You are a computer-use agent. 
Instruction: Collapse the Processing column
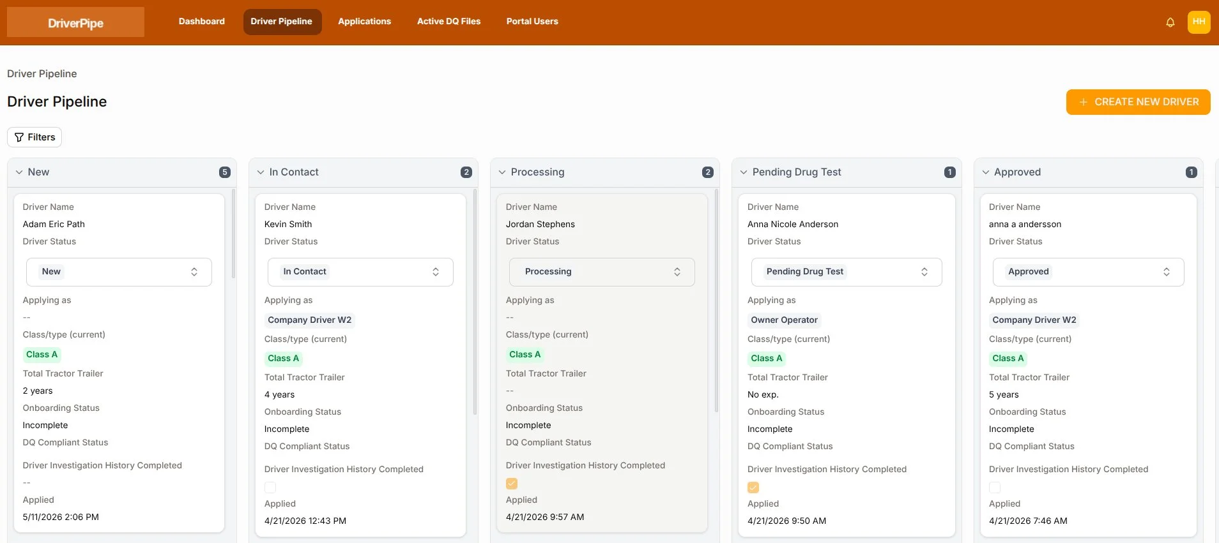pyautogui.click(x=502, y=172)
